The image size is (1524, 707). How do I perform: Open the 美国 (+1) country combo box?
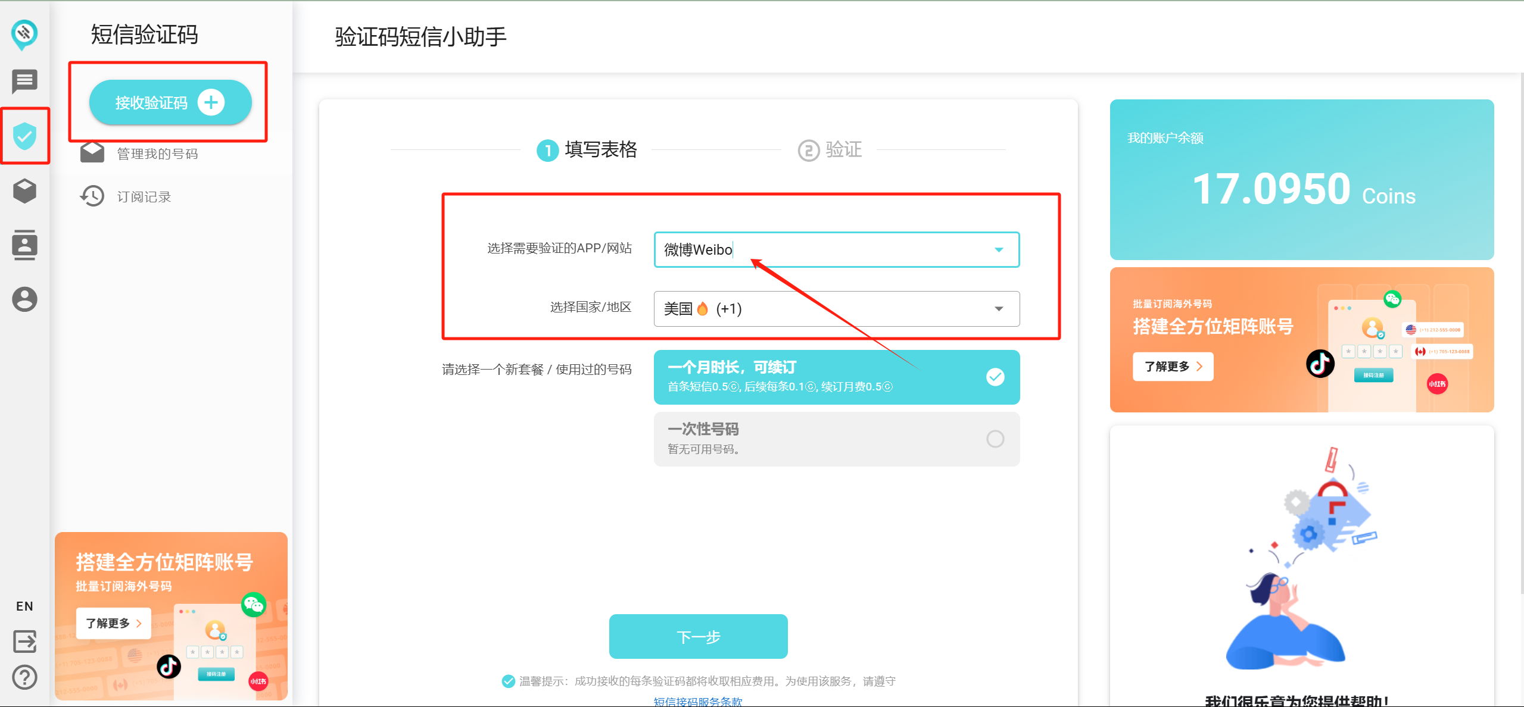tap(837, 309)
